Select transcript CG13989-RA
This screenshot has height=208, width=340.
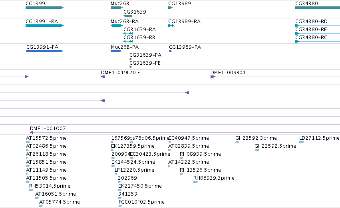185,22
